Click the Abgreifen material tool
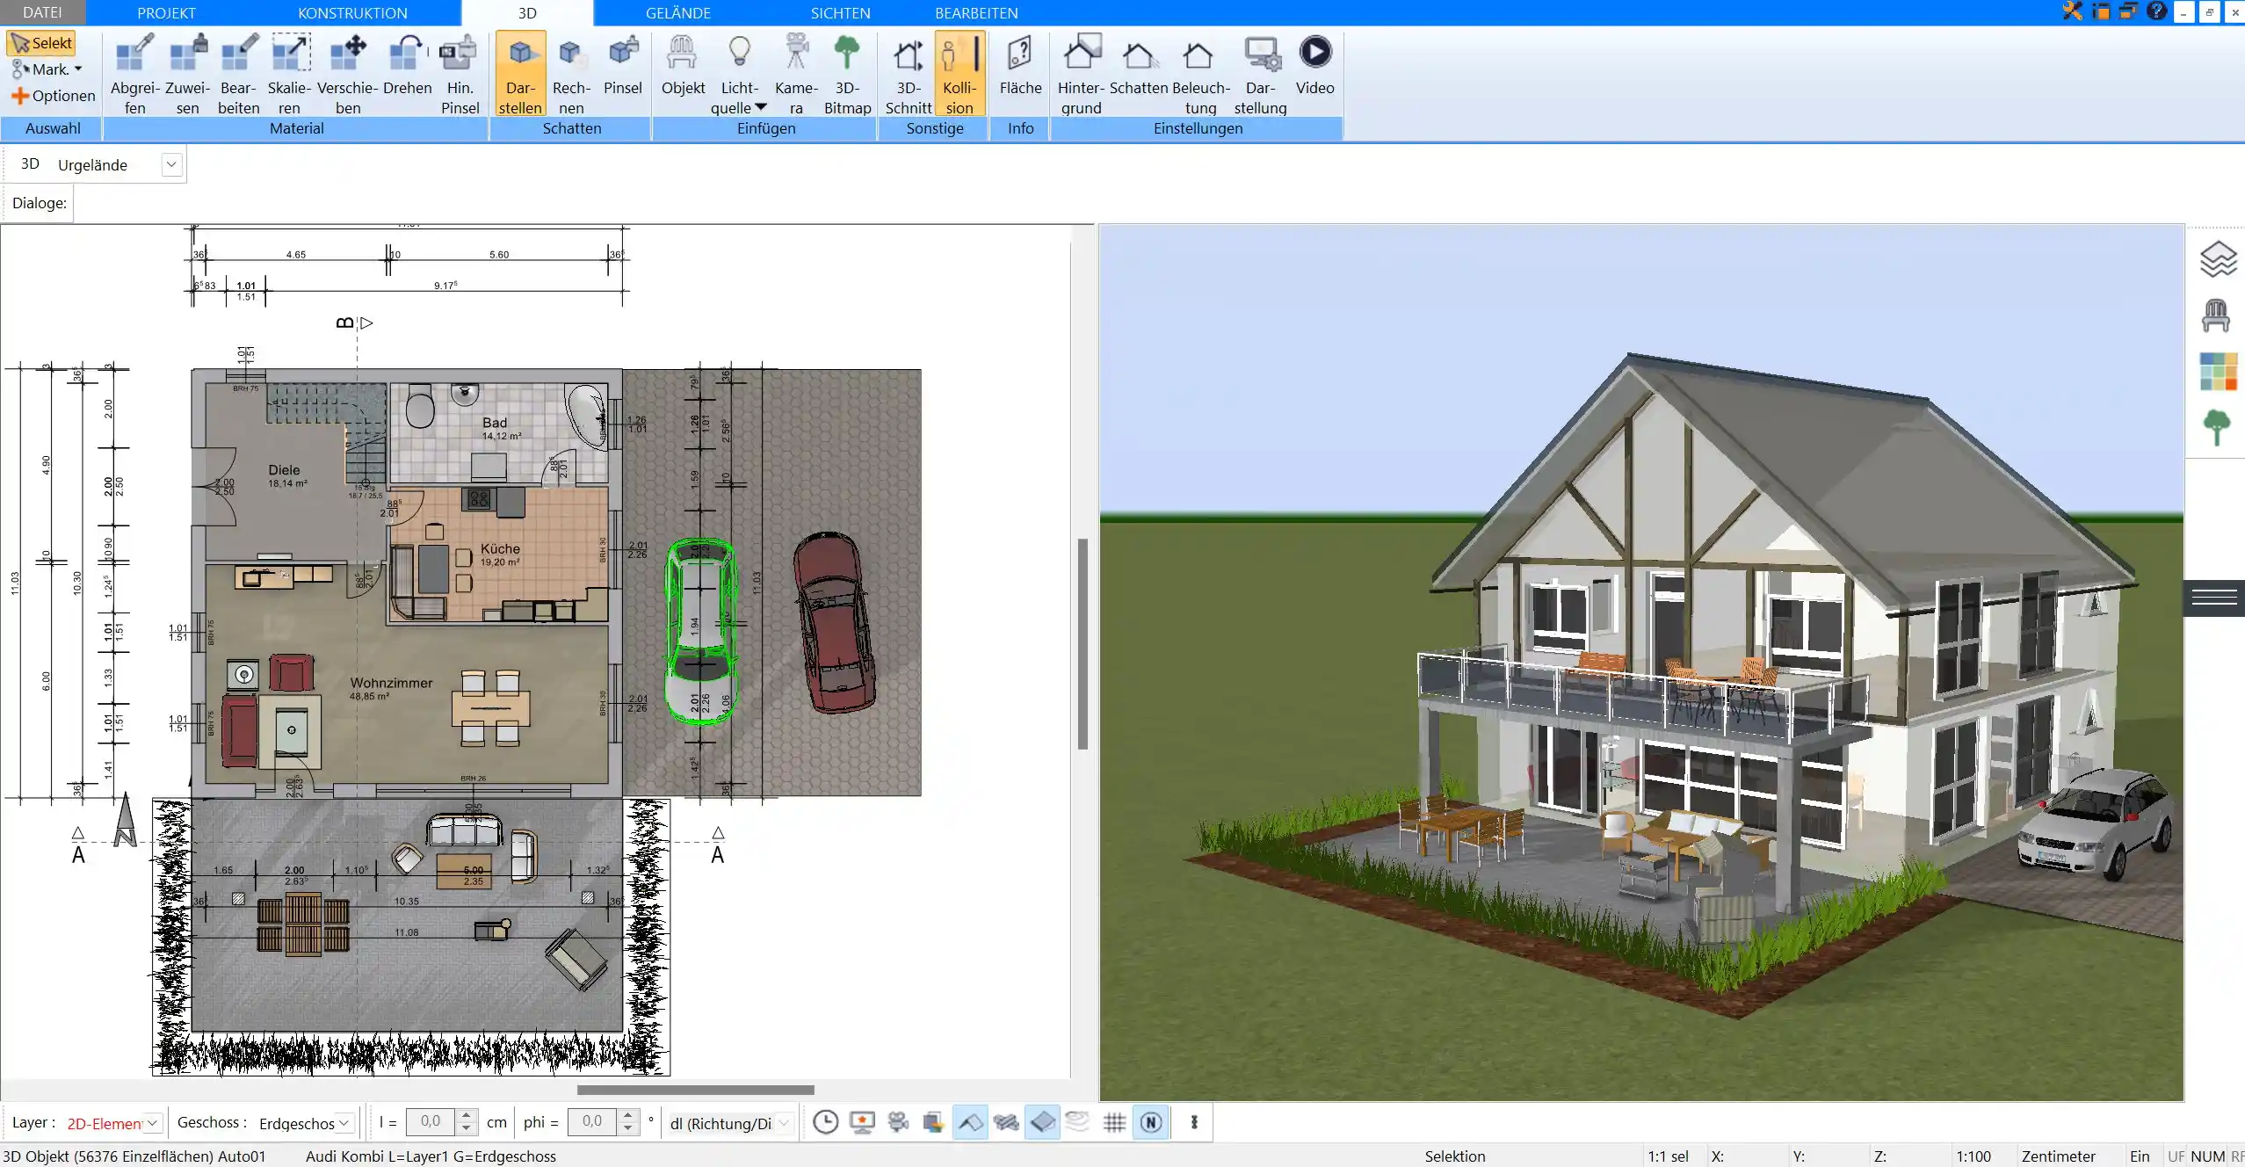 pos(134,74)
